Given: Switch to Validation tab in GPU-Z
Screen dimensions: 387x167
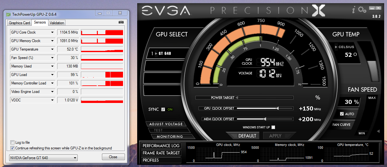Looking at the screenshot, I should [x=57, y=23].
